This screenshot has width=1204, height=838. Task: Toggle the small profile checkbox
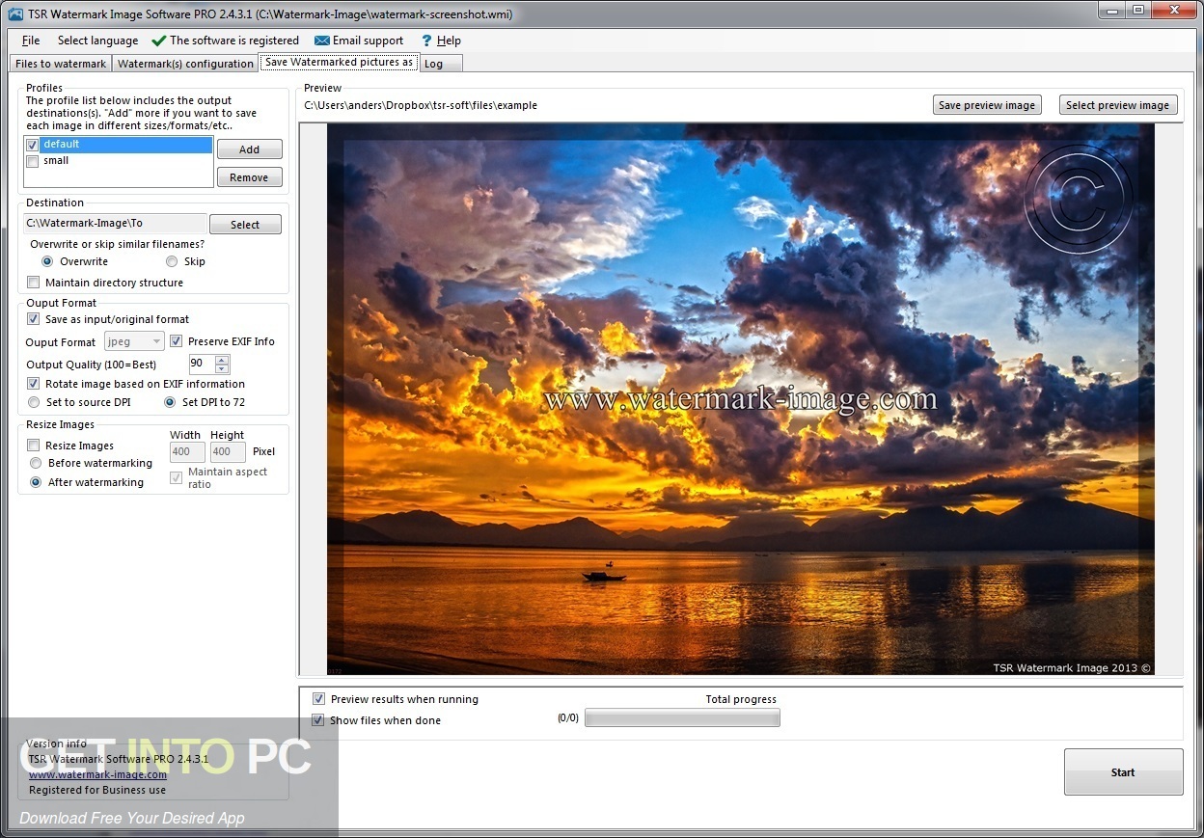click(x=33, y=161)
